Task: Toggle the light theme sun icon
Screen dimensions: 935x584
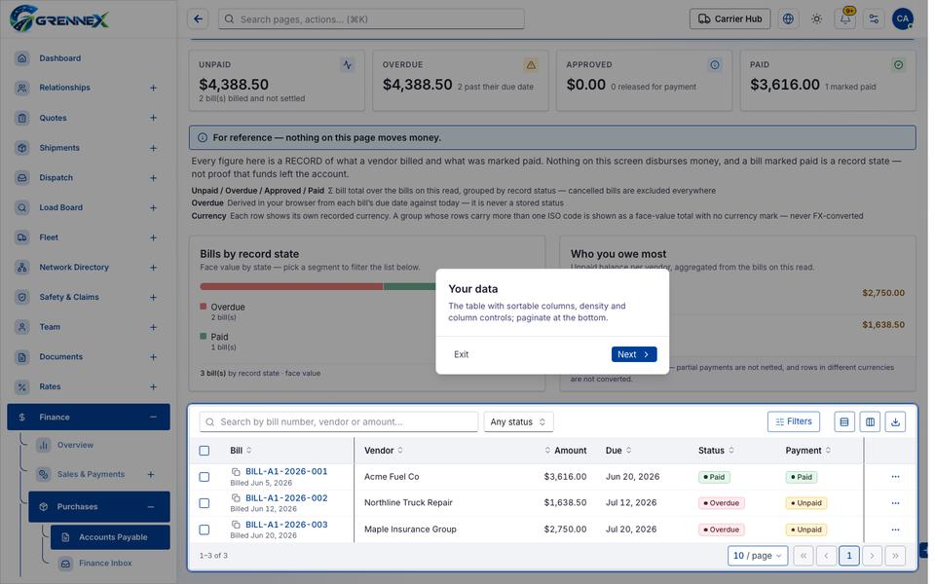Action: (816, 19)
